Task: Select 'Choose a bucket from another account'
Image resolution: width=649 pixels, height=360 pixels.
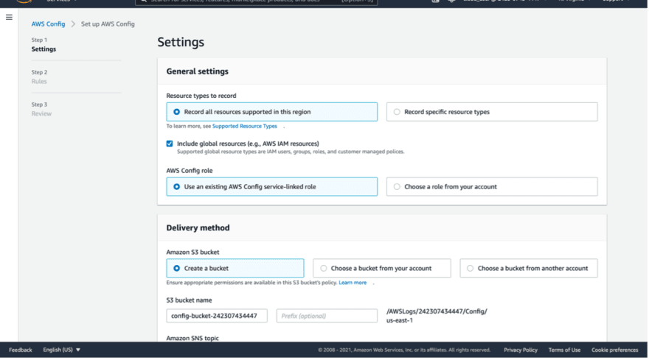Action: click(529, 268)
